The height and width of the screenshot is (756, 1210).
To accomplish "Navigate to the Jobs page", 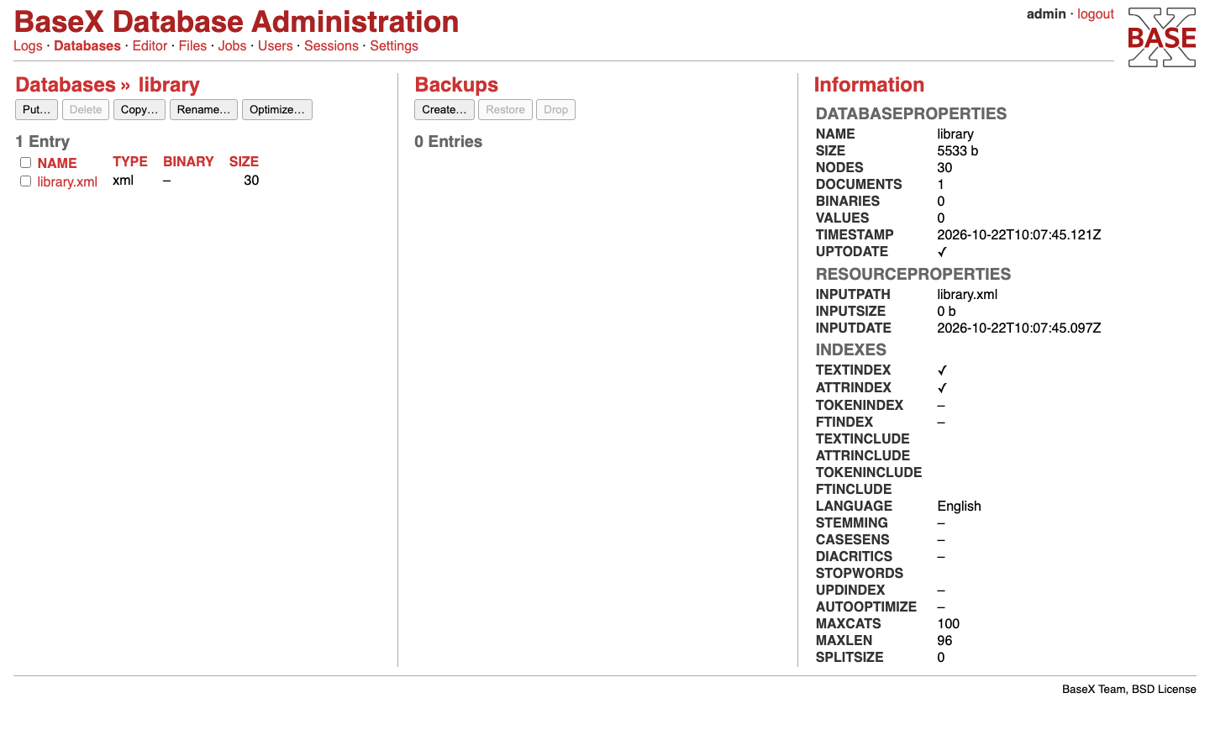I will pyautogui.click(x=232, y=46).
